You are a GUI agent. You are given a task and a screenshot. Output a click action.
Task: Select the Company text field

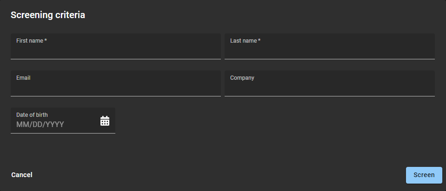(x=329, y=87)
